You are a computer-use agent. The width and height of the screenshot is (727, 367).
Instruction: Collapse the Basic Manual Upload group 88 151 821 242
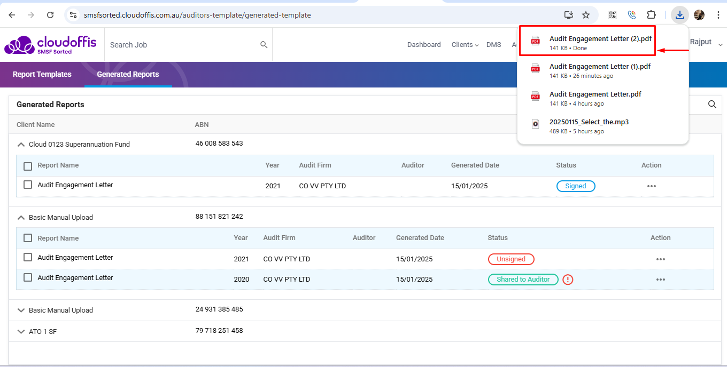point(21,217)
